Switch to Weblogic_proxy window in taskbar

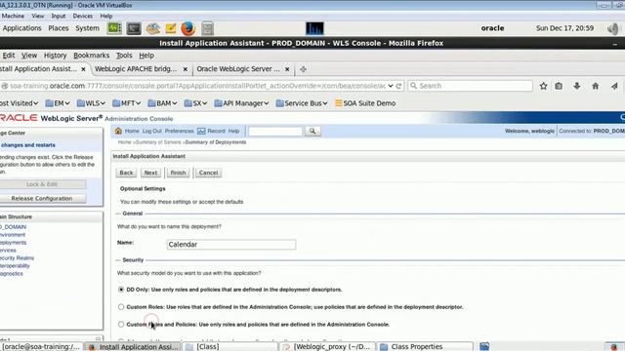[x=328, y=347]
